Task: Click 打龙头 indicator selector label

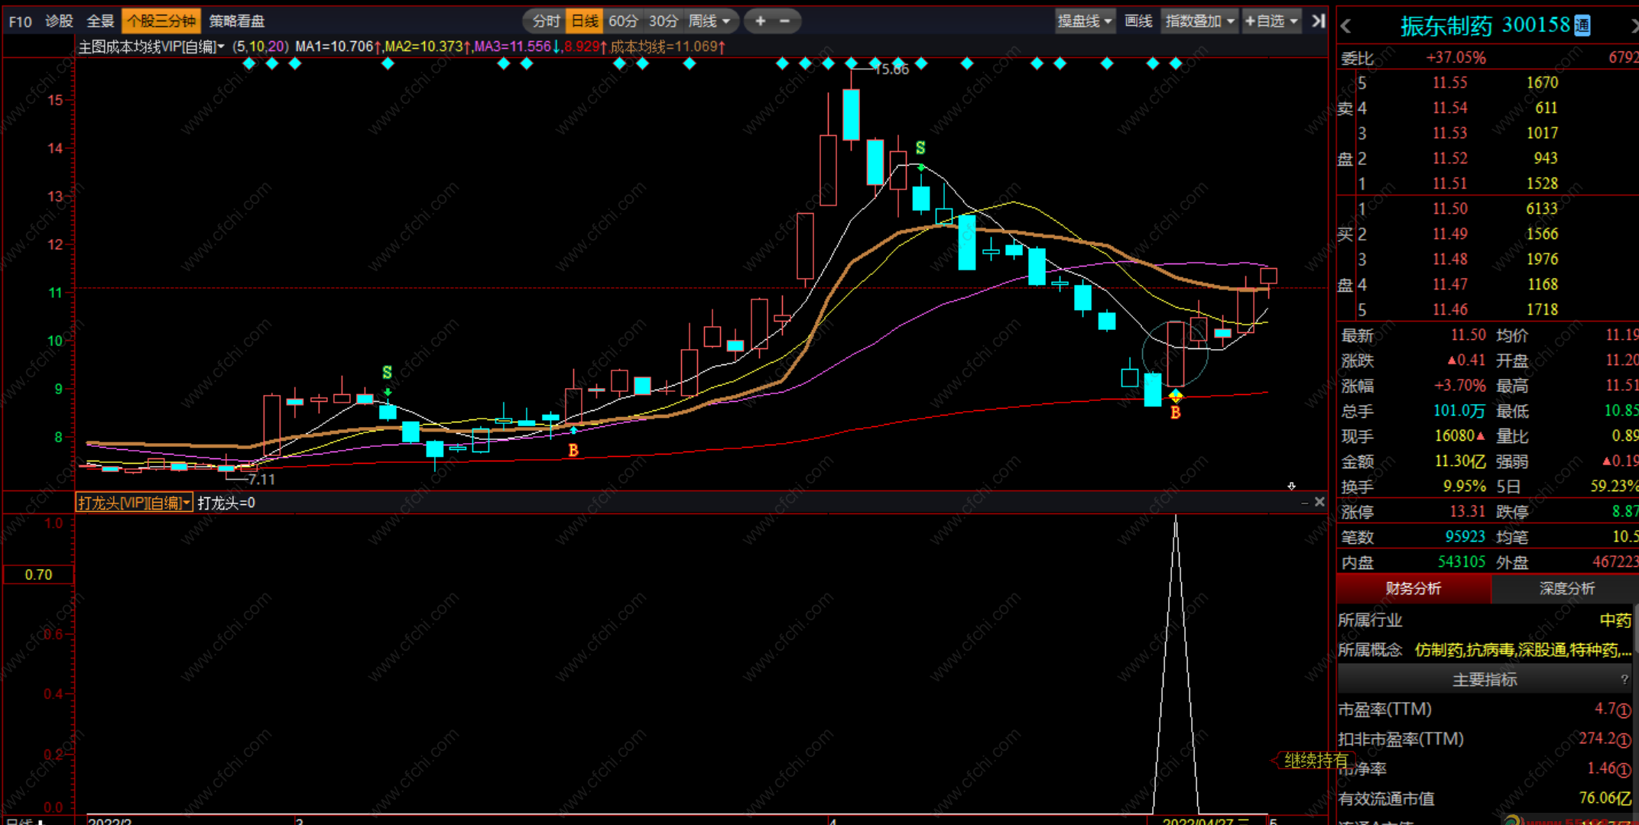Action: pyautogui.click(x=134, y=503)
